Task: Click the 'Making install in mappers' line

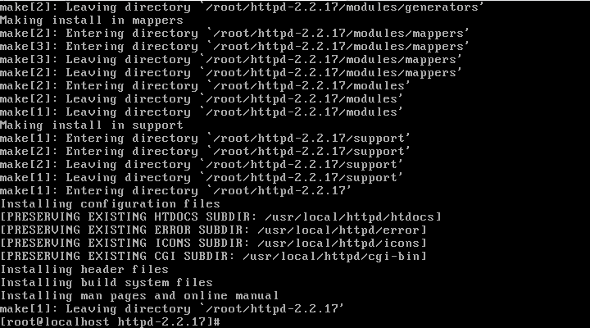Action: 92,20
